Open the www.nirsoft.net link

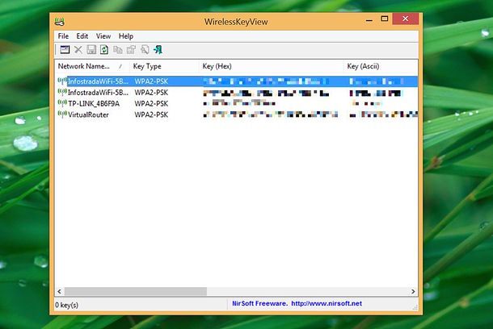[327, 303]
